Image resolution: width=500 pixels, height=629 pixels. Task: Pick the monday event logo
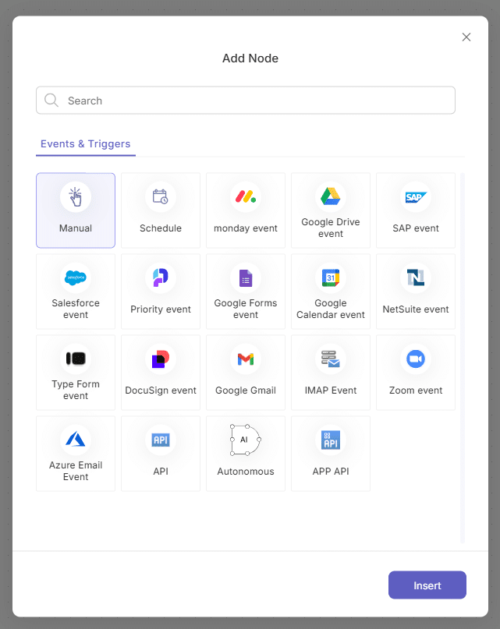(x=246, y=197)
